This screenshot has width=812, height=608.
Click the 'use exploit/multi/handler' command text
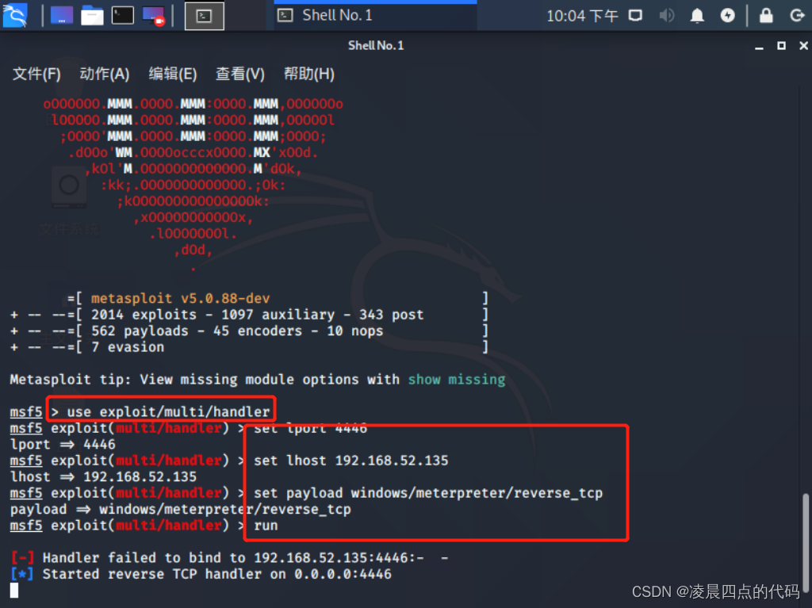(x=168, y=411)
